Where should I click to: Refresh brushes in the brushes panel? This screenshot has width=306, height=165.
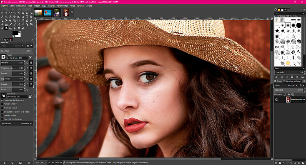click(297, 76)
